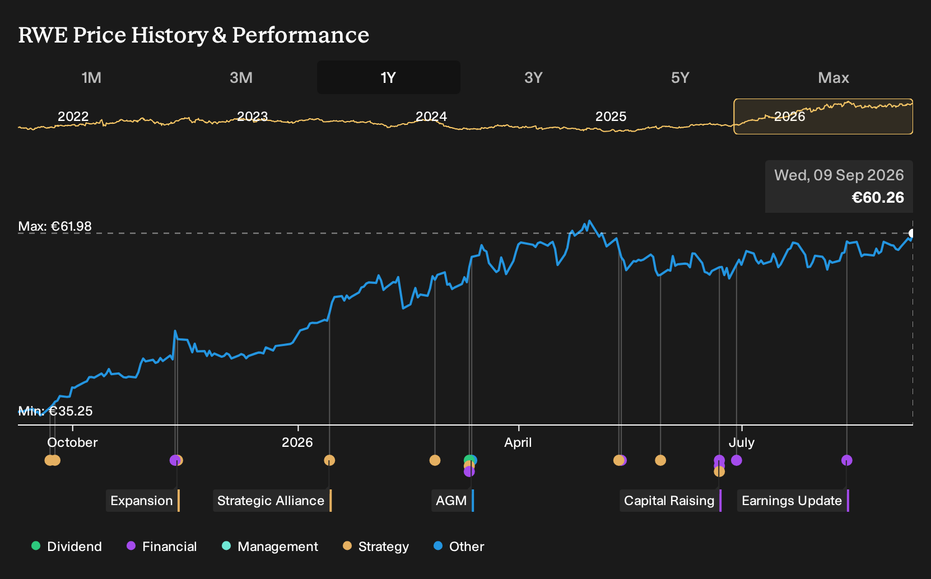Screen dimensions: 931x579
Task: Open the Expansion event label
Action: [x=142, y=501]
